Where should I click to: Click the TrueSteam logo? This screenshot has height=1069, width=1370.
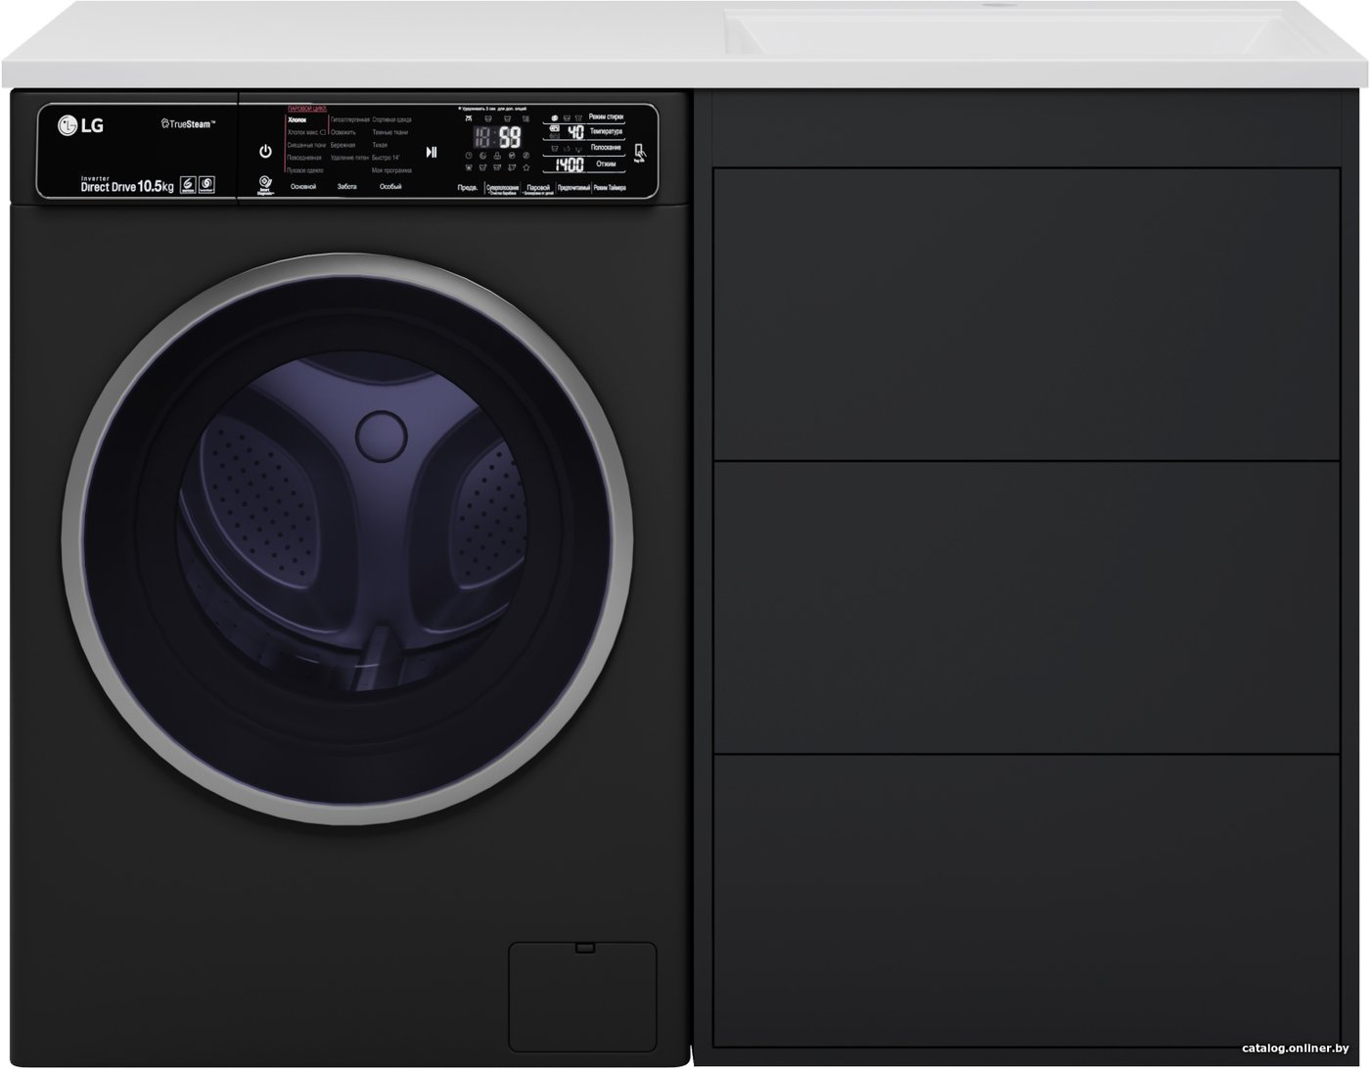tap(188, 124)
